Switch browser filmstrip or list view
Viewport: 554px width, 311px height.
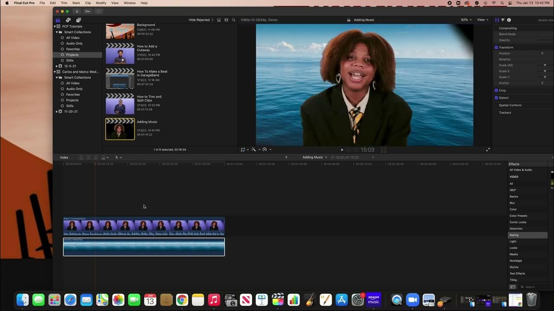point(226,20)
